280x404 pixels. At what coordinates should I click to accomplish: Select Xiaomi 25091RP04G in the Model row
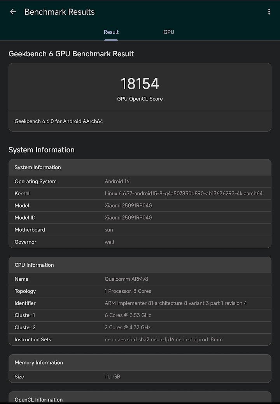(x=129, y=206)
